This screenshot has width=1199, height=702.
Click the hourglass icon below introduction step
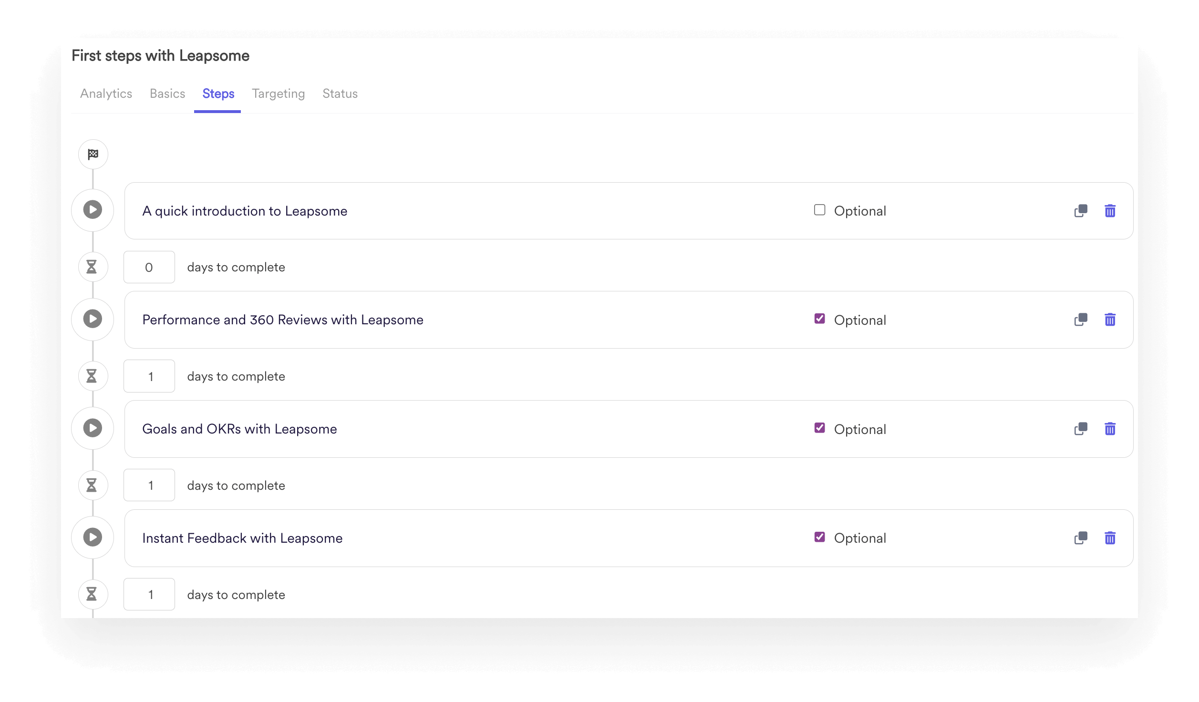[x=93, y=266]
